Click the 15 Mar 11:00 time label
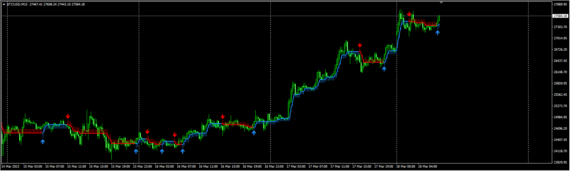 click(x=77, y=167)
